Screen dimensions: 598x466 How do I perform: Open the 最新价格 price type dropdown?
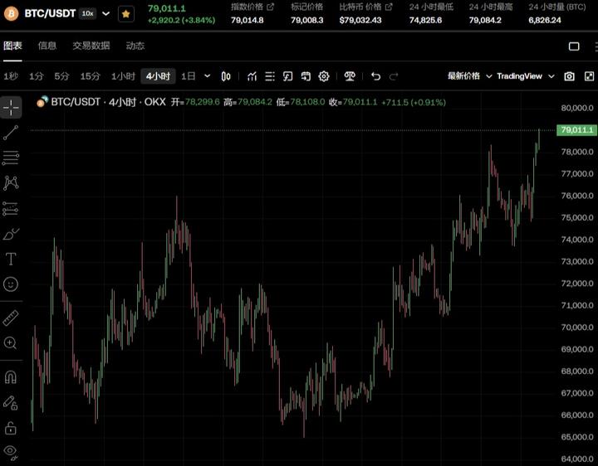469,76
